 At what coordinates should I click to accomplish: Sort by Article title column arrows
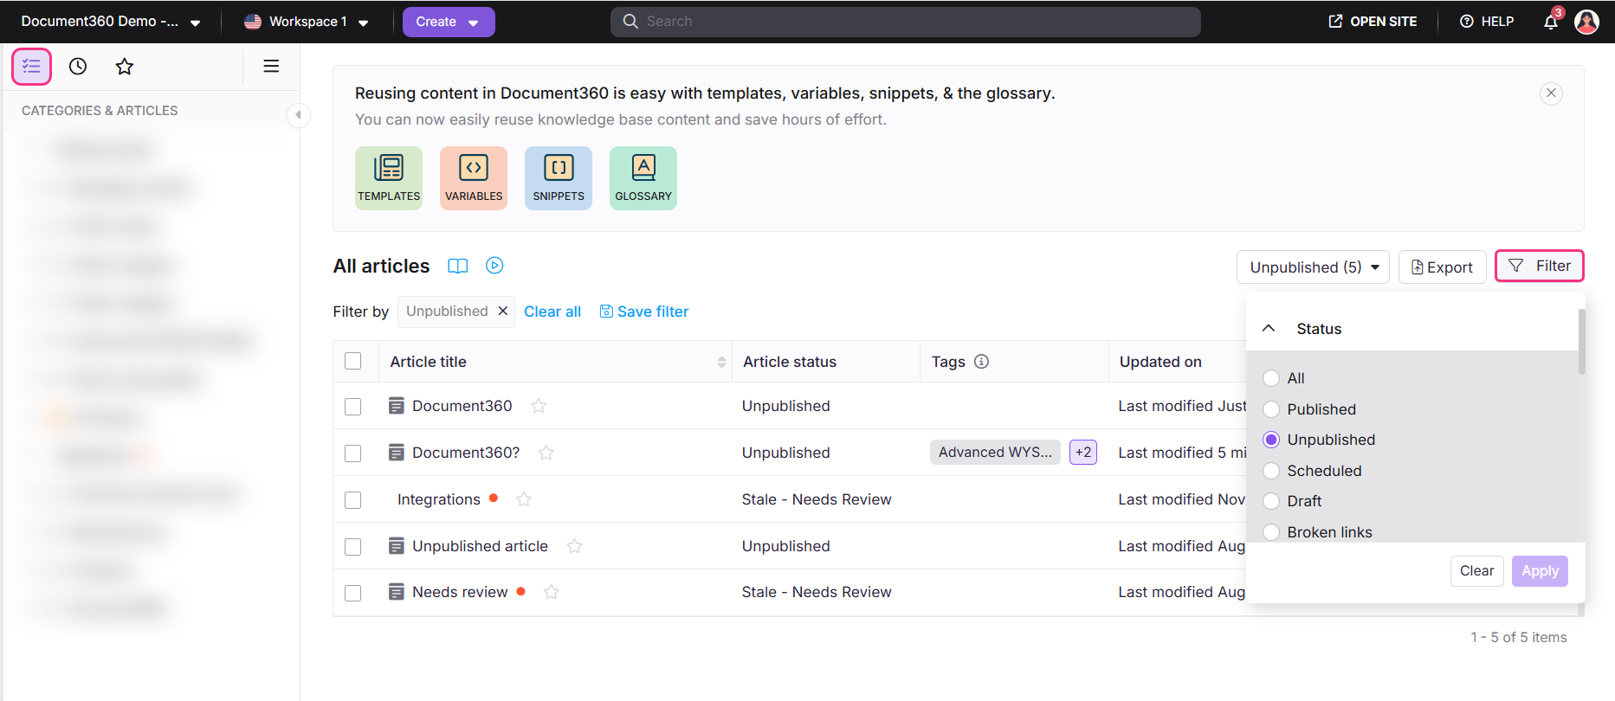721,362
